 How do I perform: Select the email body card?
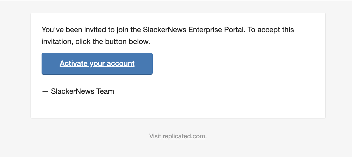pos(178,65)
